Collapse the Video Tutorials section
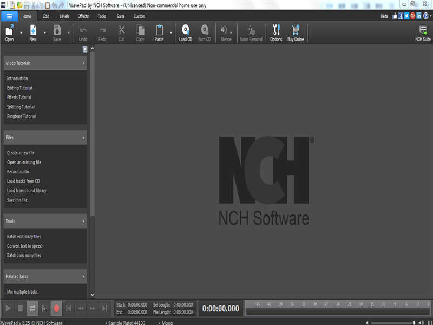 pos(84,63)
